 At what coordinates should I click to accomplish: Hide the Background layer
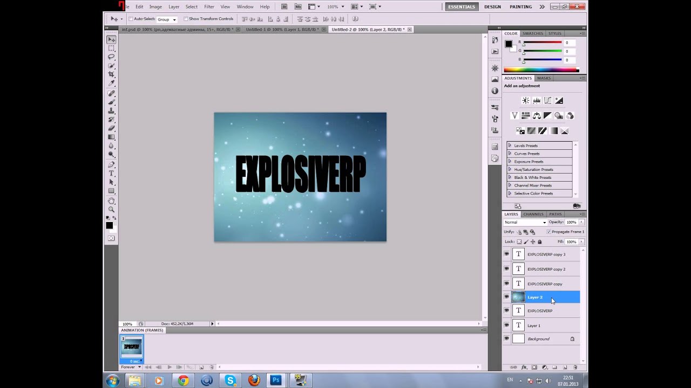(506, 338)
